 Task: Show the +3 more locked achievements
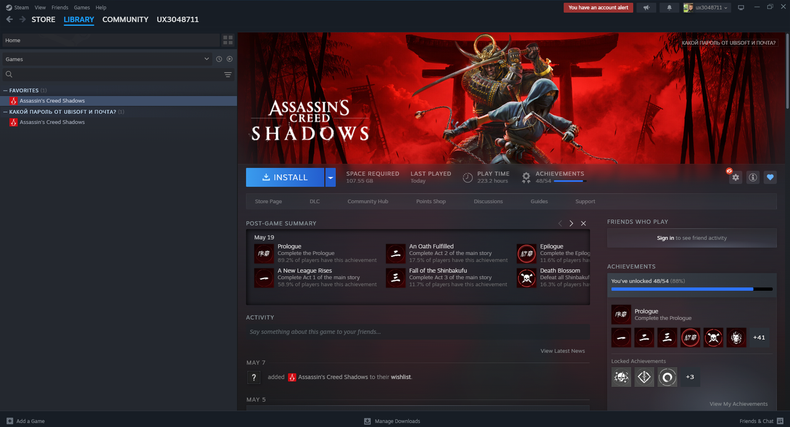click(x=690, y=377)
